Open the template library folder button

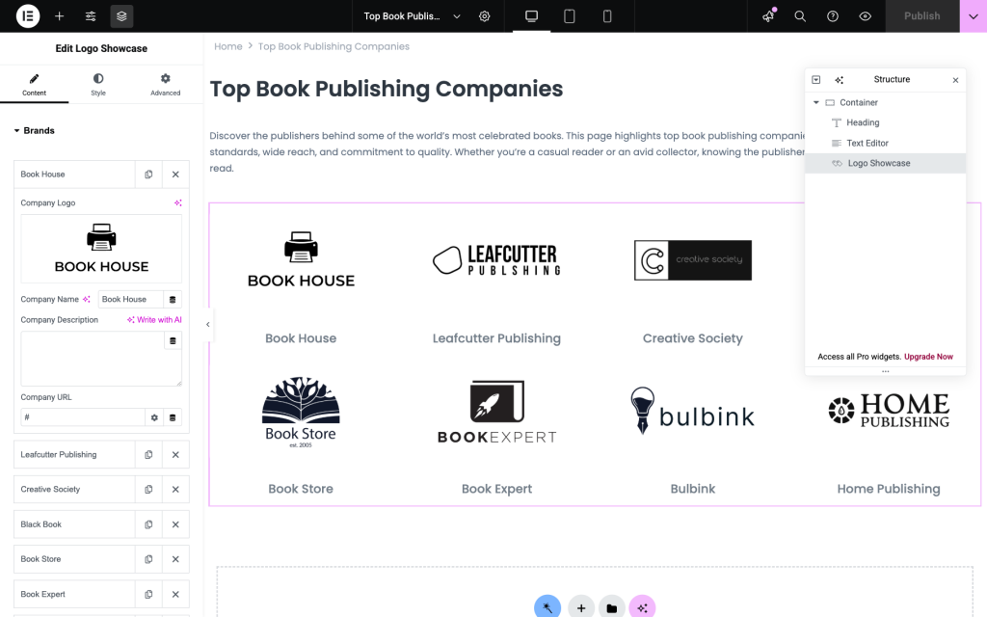pos(612,607)
